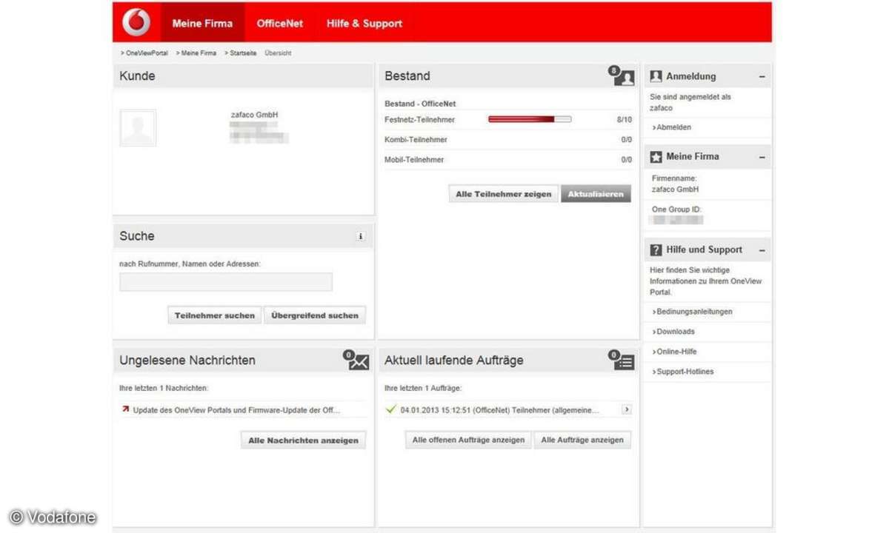Focus the Suche search input field
The width and height of the screenshot is (889, 533).
point(226,282)
